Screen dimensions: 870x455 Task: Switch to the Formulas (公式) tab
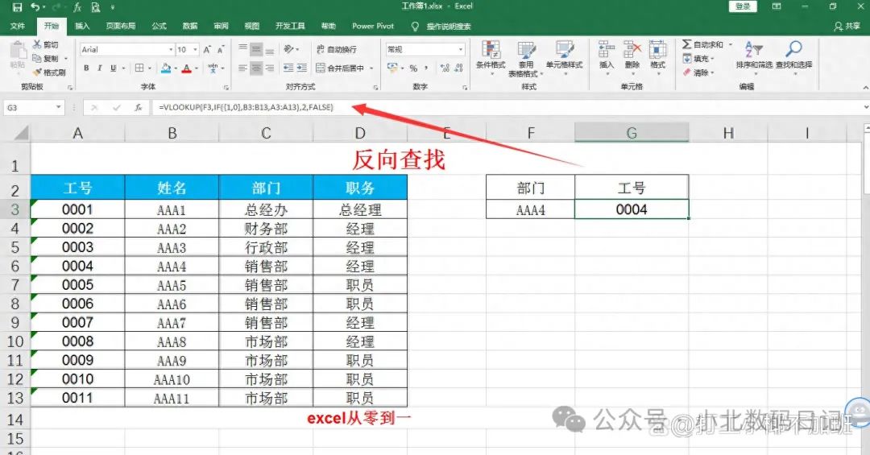(159, 26)
